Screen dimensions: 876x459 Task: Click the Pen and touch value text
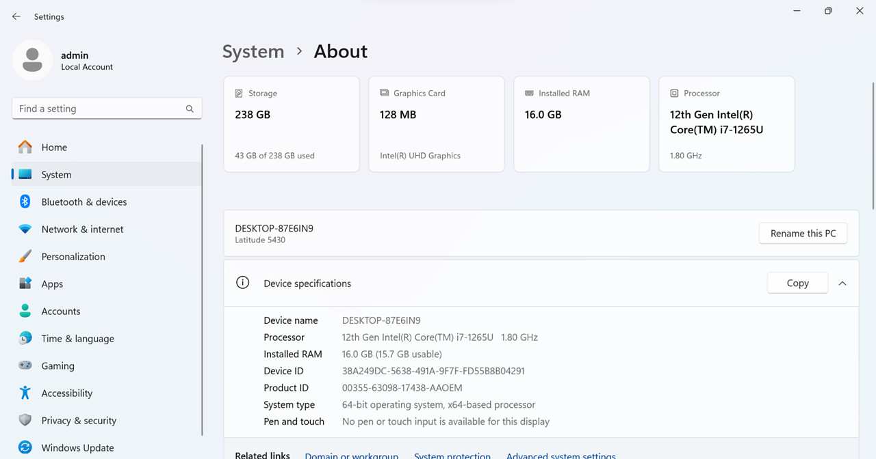click(x=446, y=421)
